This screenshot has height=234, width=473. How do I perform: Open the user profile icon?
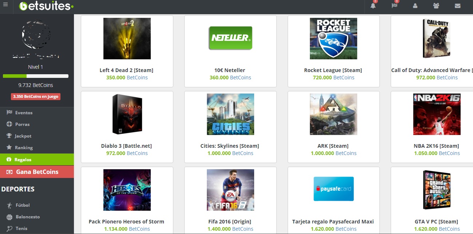415,6
